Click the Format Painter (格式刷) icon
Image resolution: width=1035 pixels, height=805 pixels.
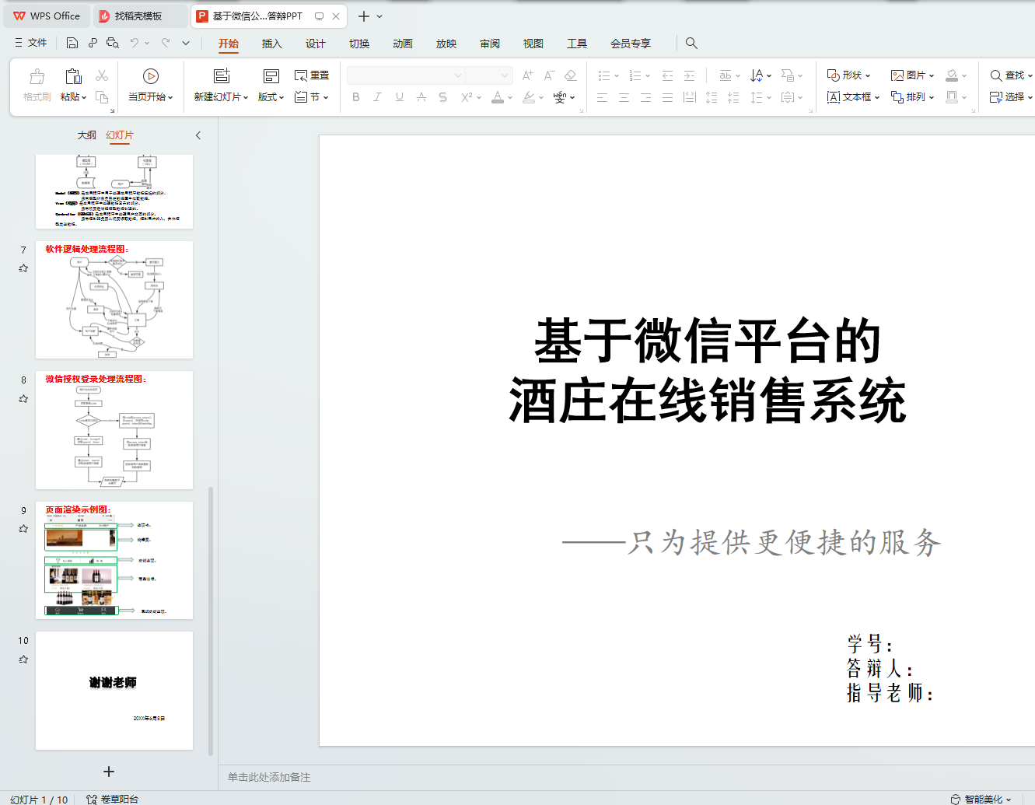[37, 76]
